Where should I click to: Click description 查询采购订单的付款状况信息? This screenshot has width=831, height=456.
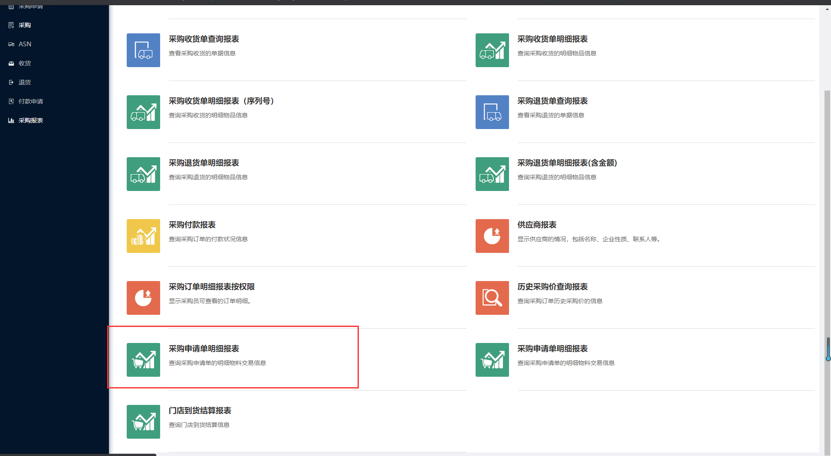[208, 239]
